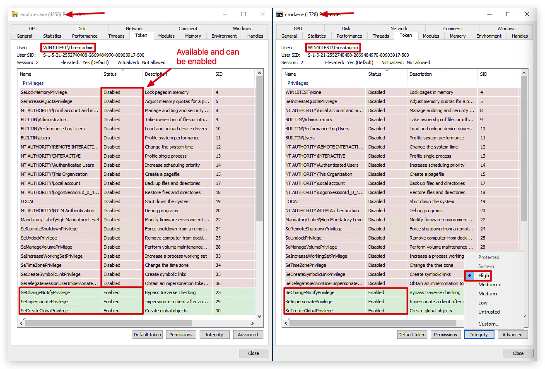This screenshot has height=369, width=545.
Task: Pick Untrusted integrity level
Action: click(x=489, y=312)
